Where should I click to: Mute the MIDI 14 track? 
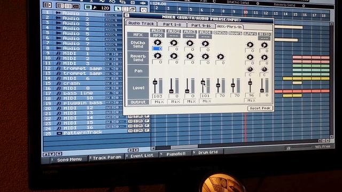click(130, 116)
